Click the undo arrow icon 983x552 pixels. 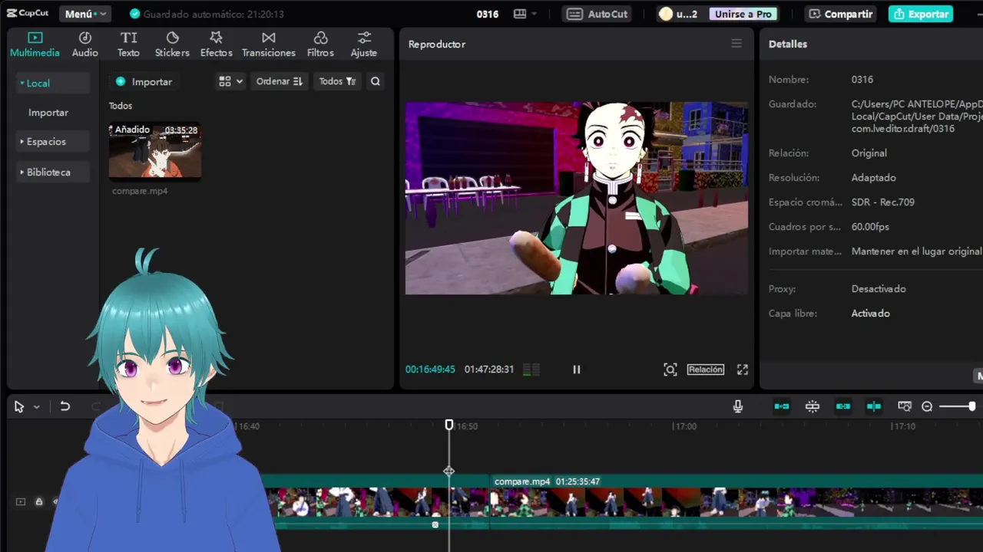click(65, 407)
